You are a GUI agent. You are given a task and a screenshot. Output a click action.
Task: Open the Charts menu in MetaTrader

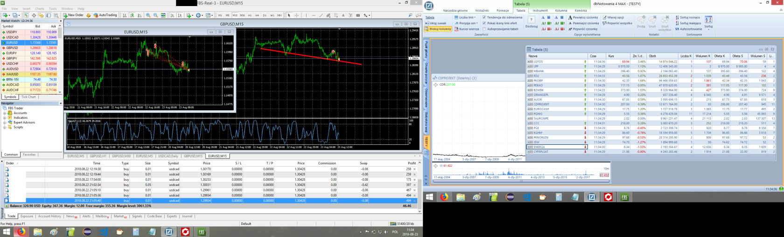40,8
